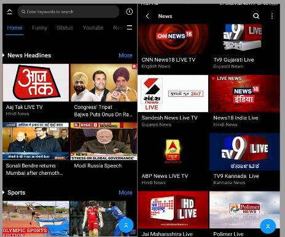Open the three-dot overflow menu
285x237 pixels.
pyautogui.click(x=272, y=16)
